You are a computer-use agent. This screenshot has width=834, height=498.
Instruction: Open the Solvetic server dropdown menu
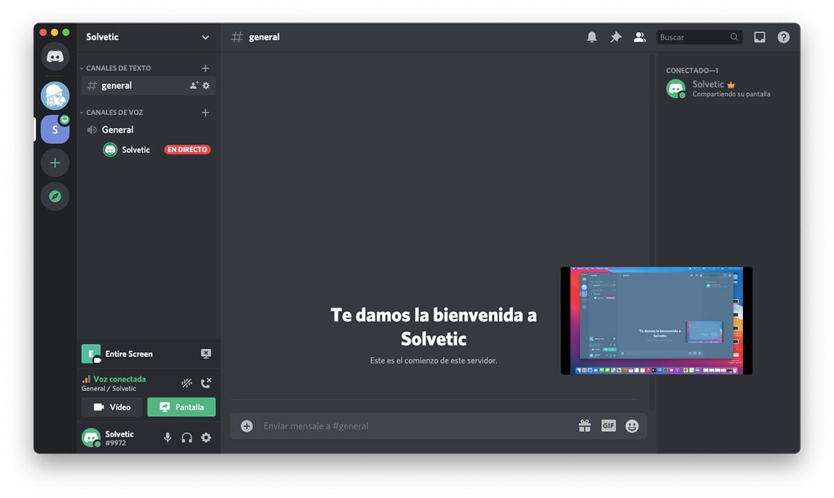tap(205, 38)
